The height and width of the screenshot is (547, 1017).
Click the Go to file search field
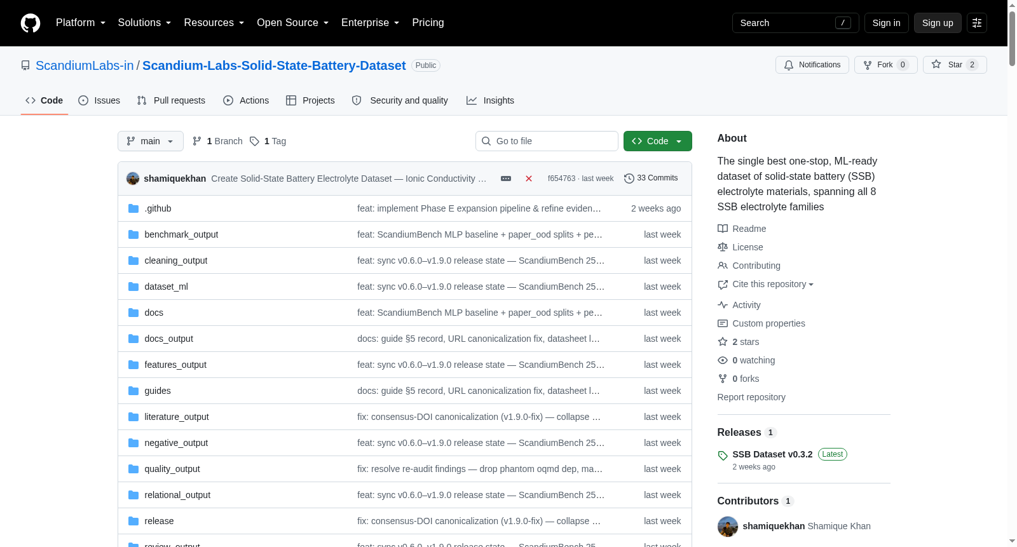click(547, 141)
